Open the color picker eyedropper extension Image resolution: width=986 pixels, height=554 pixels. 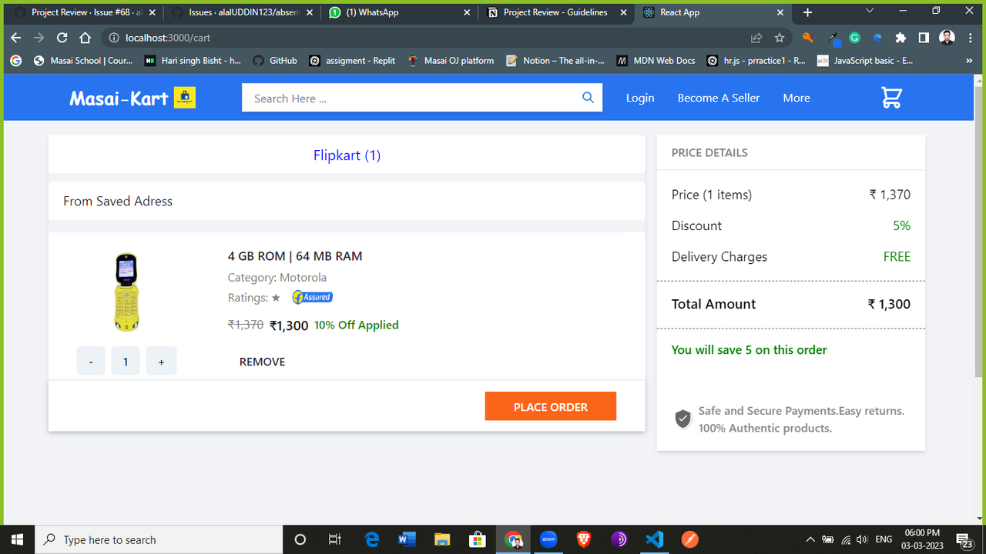833,38
